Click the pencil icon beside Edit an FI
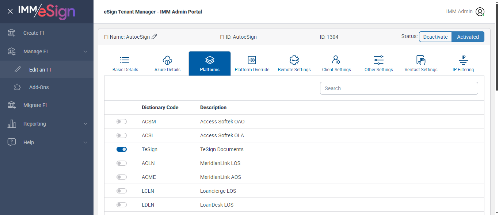The height and width of the screenshot is (215, 499). 18,69
